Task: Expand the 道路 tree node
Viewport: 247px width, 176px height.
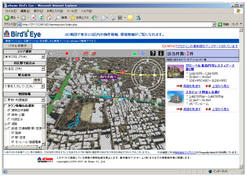Action: coord(6,124)
